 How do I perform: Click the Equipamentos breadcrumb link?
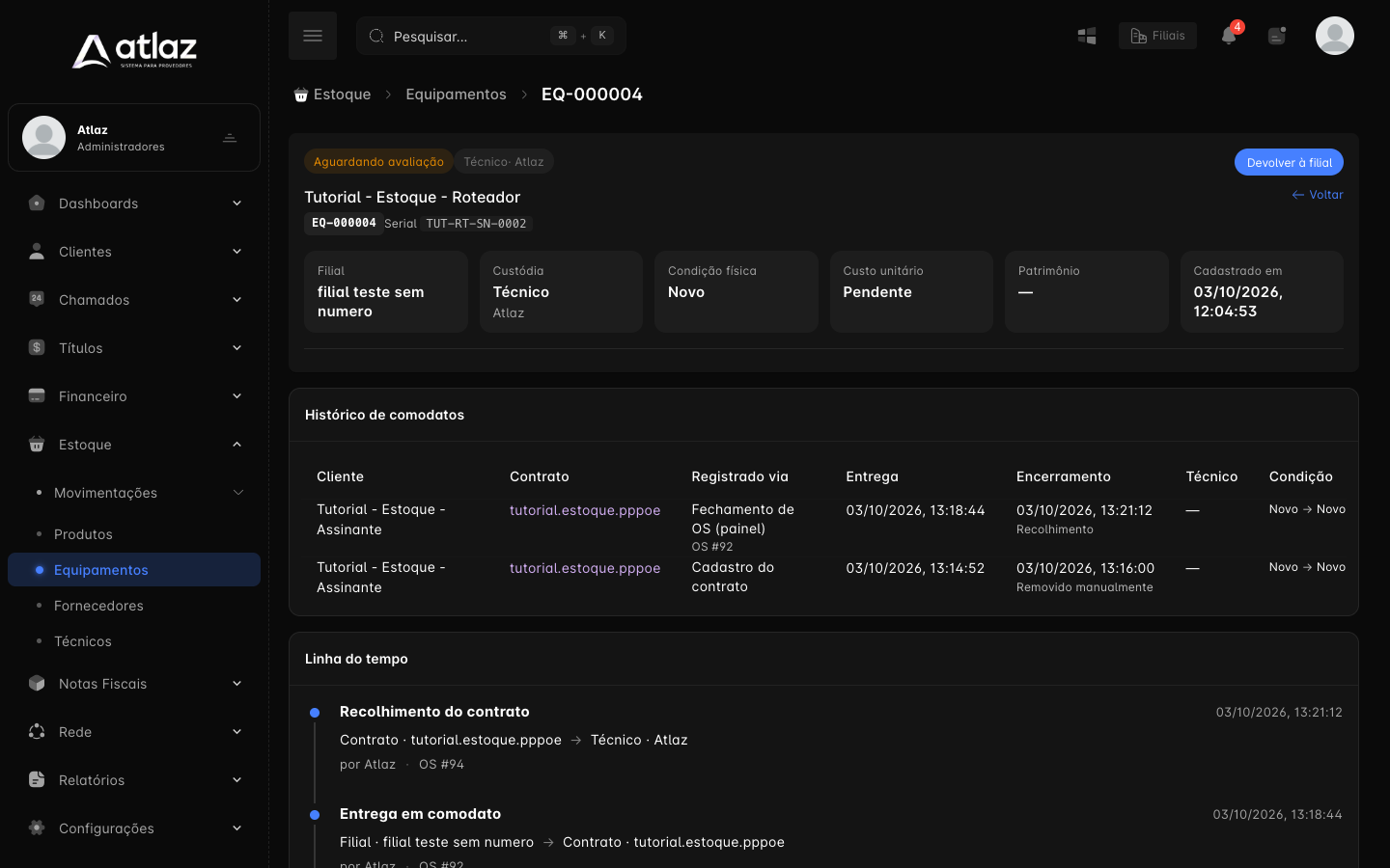pyautogui.click(x=456, y=95)
